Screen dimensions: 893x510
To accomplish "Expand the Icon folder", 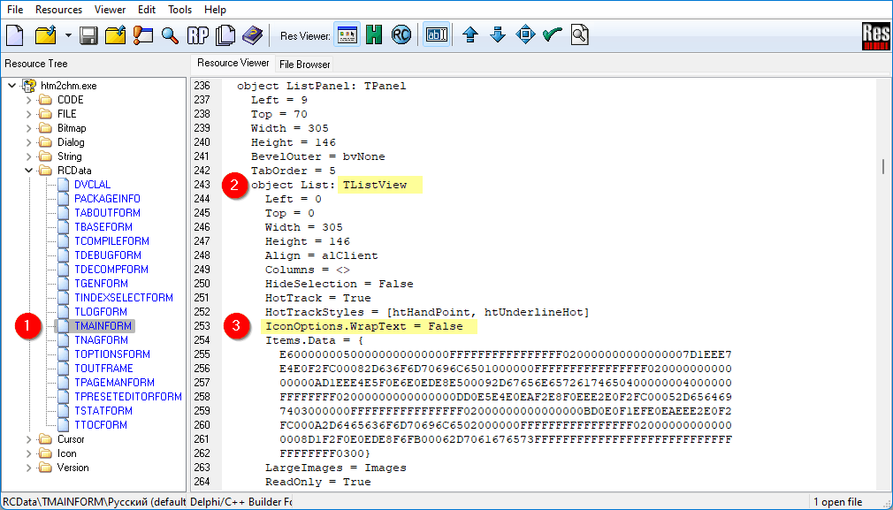I will point(28,453).
